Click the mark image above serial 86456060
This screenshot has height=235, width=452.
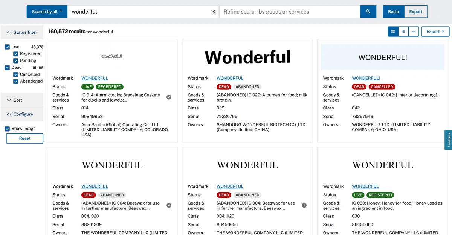tap(383, 165)
